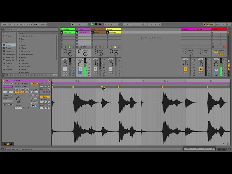Disable solo on Perc Loop track
The image size is (232, 174).
pos(80,72)
